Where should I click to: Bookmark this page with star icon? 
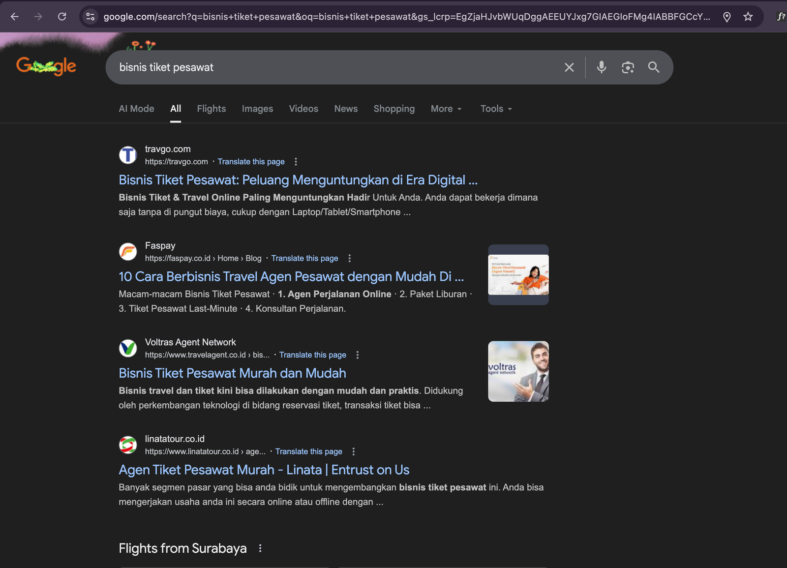pyautogui.click(x=748, y=17)
